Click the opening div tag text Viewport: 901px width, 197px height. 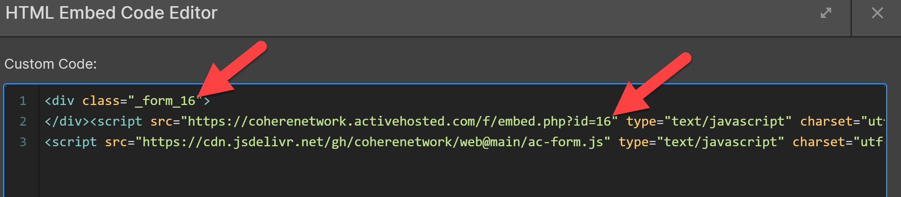point(60,101)
